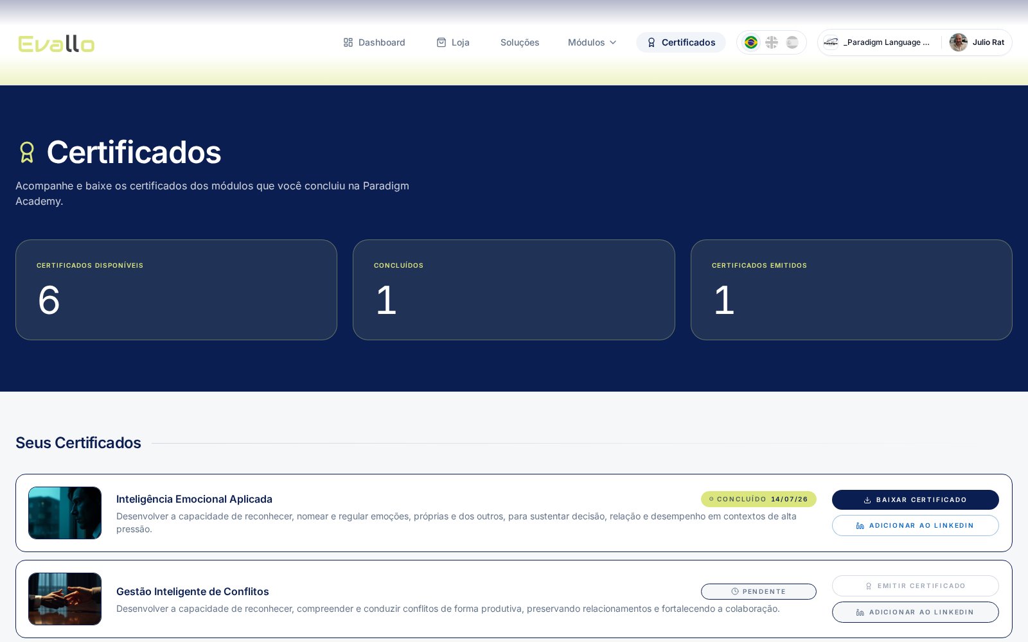The height and width of the screenshot is (642, 1028).
Task: Open Soluções in the navigation
Action: click(x=520, y=42)
